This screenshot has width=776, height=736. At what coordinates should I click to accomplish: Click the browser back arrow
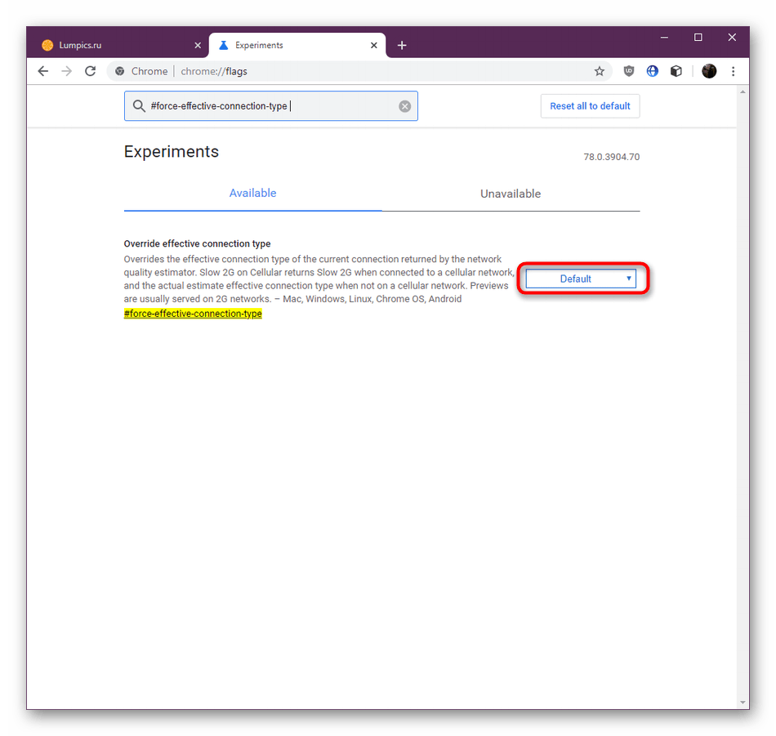click(x=43, y=71)
